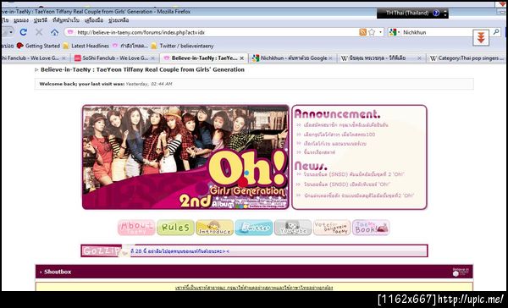Switch to the Category:Thai pop singers tab
Image resolution: width=508 pixels, height=308 pixels.
click(x=467, y=58)
